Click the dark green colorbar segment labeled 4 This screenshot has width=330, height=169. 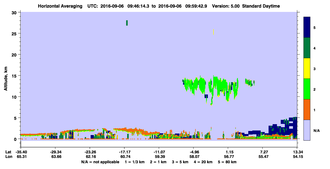(307, 48)
